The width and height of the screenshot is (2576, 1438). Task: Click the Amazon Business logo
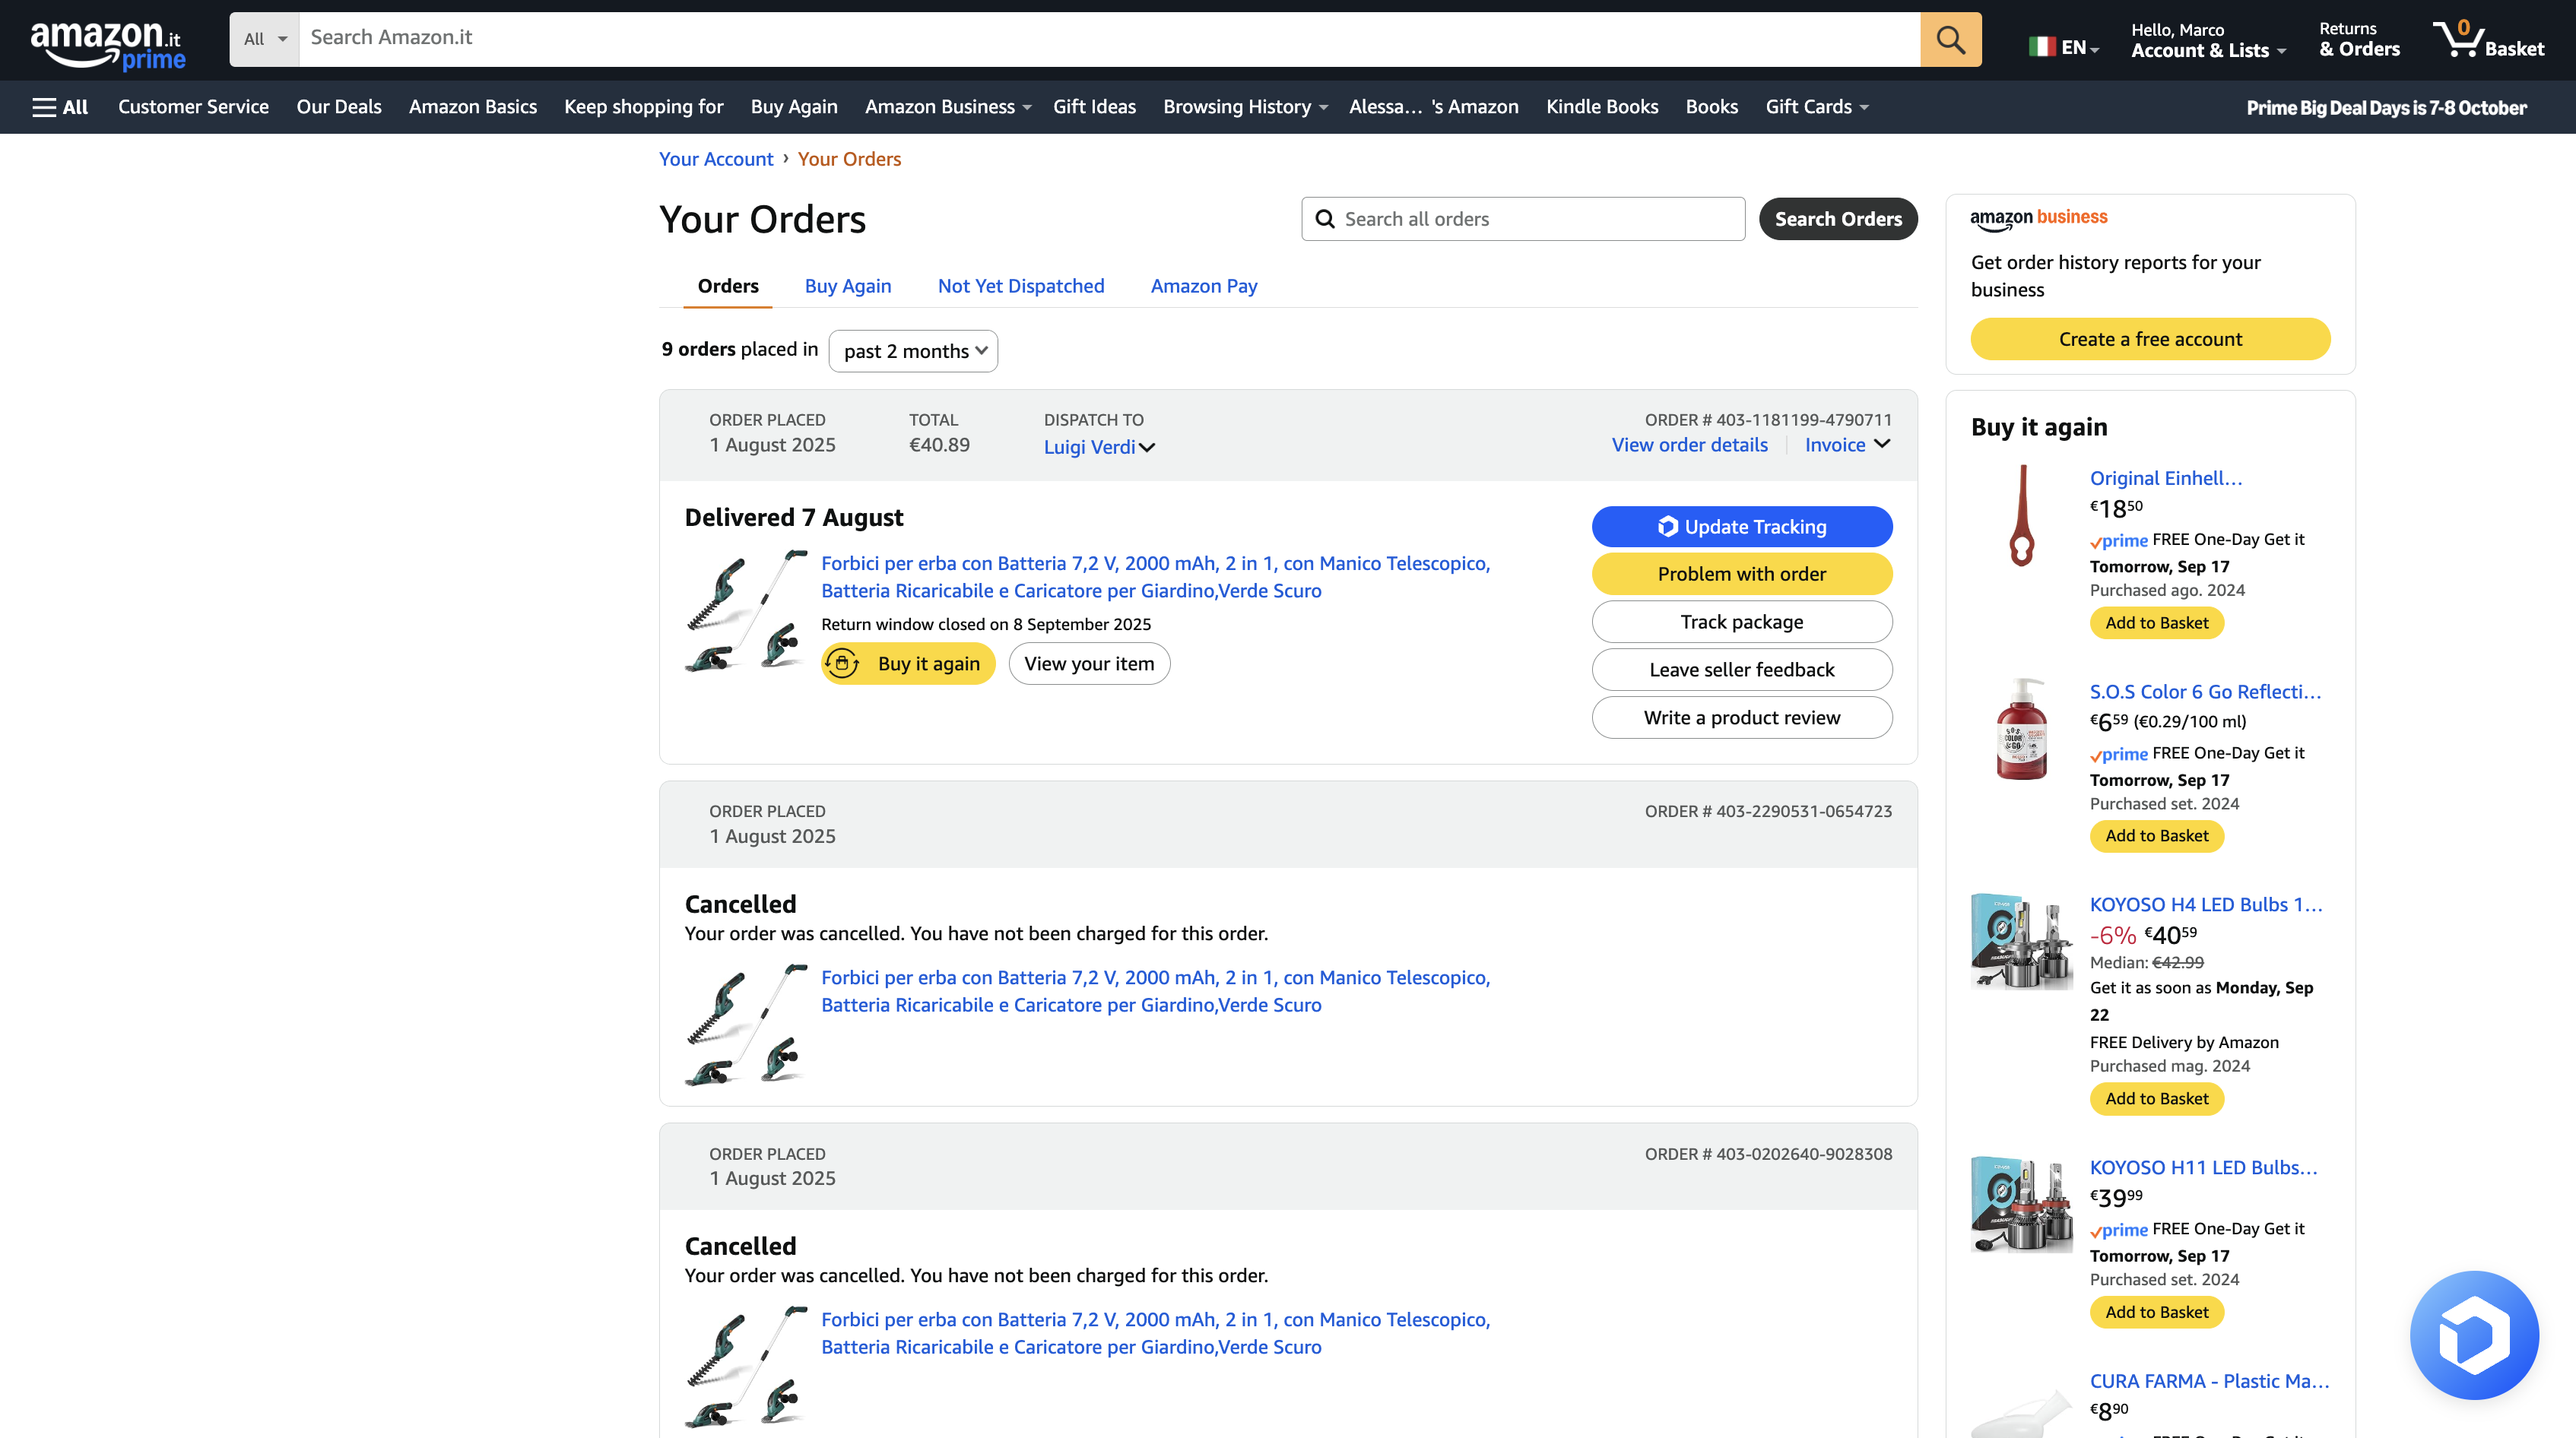click(x=2038, y=219)
